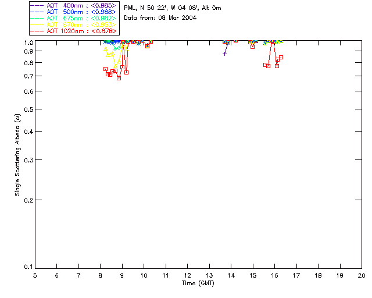Image resolution: width=372 pixels, height=298 pixels.
Task: Click the 'AOT 400nm : <0.985>' legend entry
Action: tap(73, 5)
